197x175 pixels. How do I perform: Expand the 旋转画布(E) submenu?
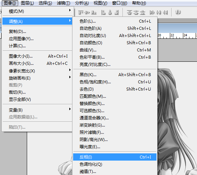point(37,78)
